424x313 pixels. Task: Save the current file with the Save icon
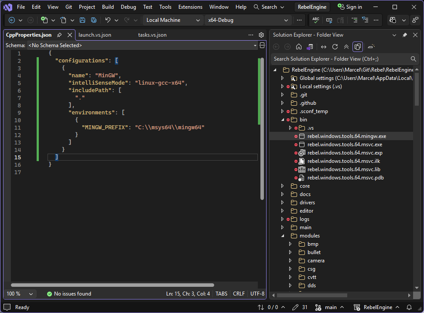(82, 20)
